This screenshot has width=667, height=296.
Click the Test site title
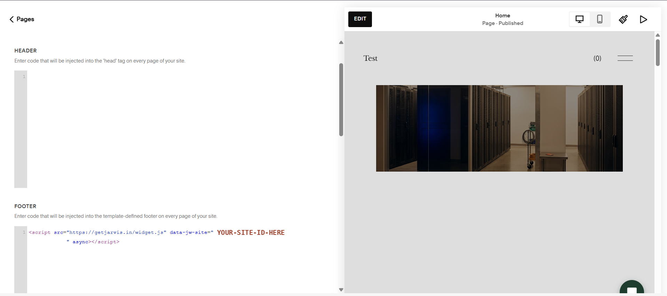click(x=370, y=58)
